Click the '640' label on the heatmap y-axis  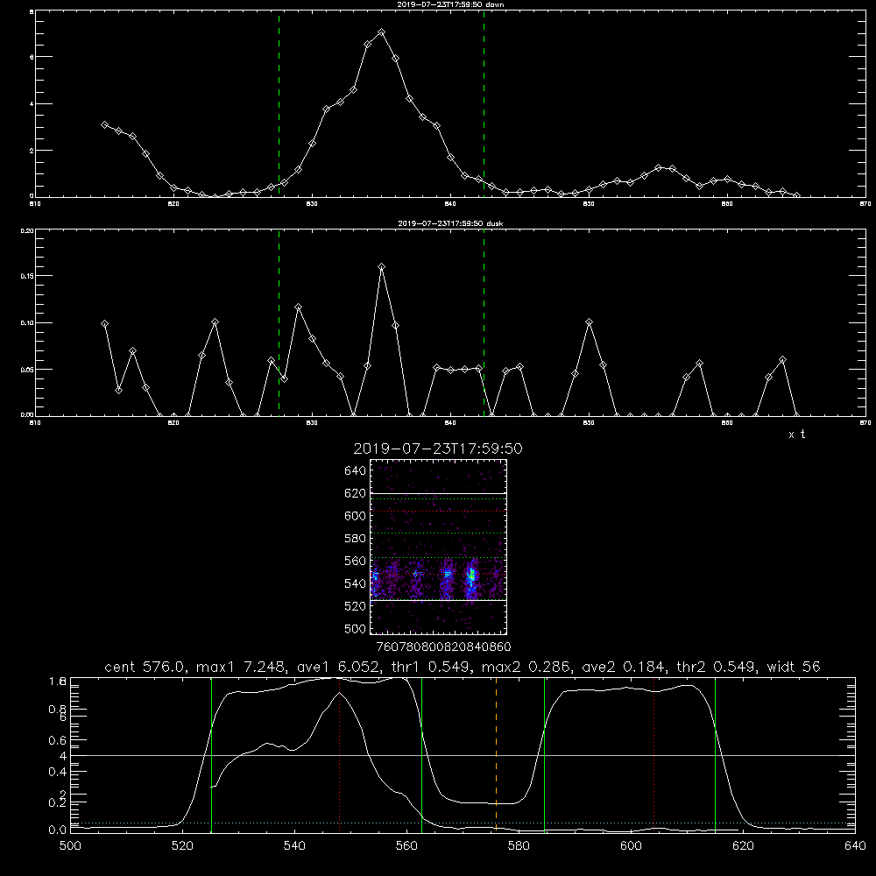(356, 471)
